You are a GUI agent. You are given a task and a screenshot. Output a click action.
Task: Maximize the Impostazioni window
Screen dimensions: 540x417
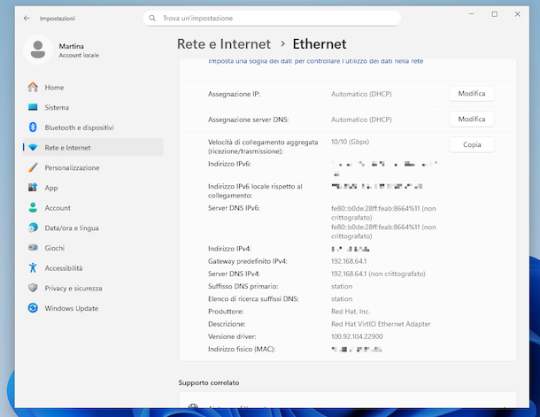click(x=495, y=14)
